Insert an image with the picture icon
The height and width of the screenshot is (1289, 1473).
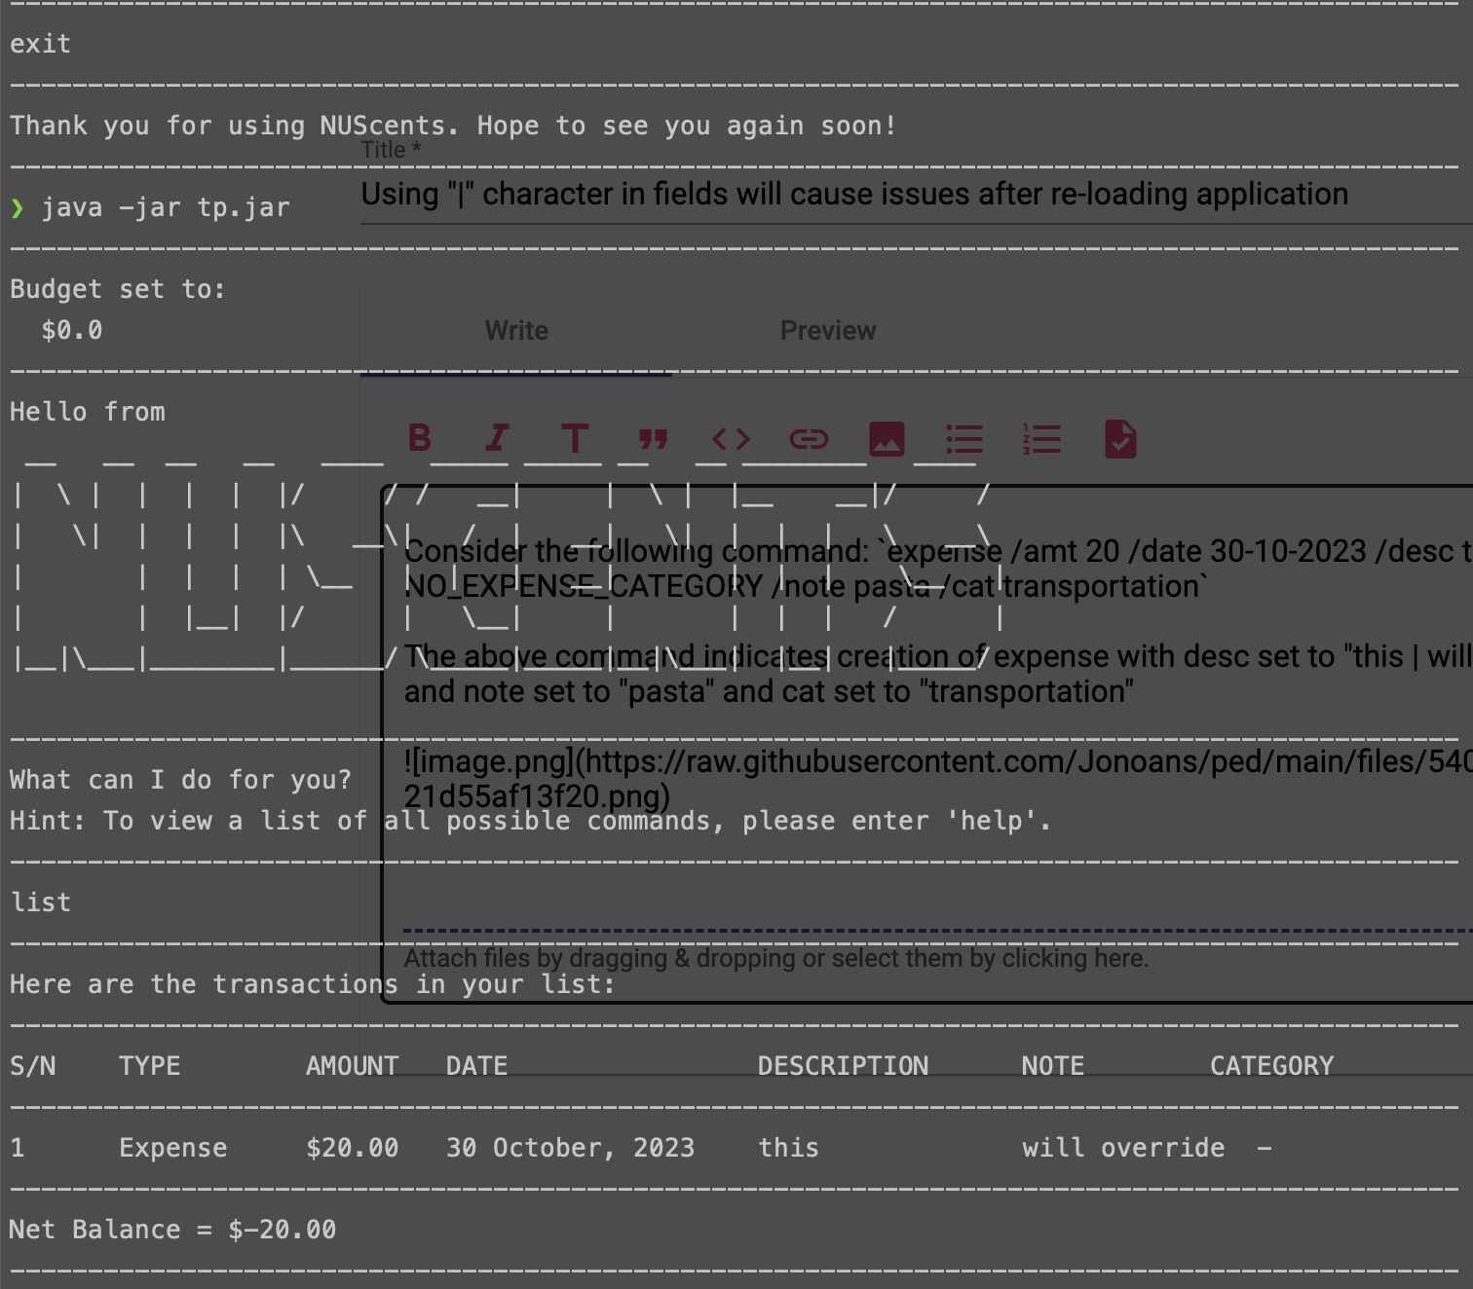click(887, 439)
